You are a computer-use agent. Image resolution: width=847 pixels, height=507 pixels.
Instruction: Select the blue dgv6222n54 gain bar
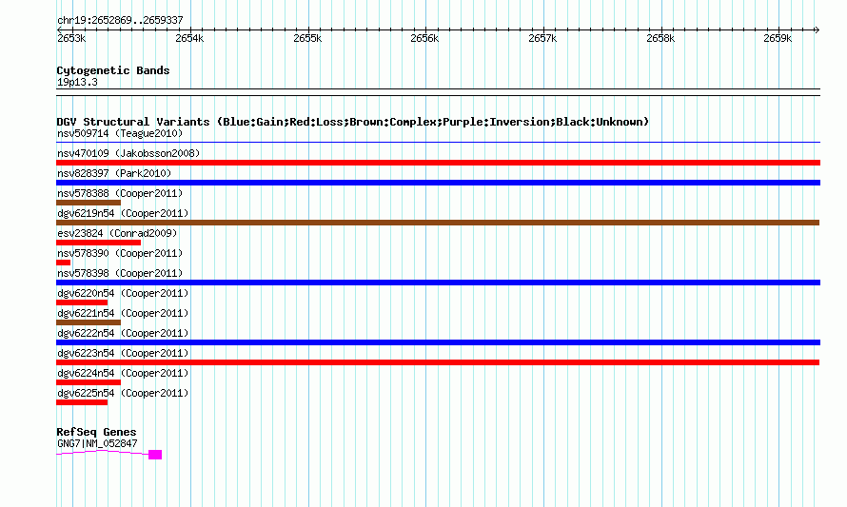[438, 342]
